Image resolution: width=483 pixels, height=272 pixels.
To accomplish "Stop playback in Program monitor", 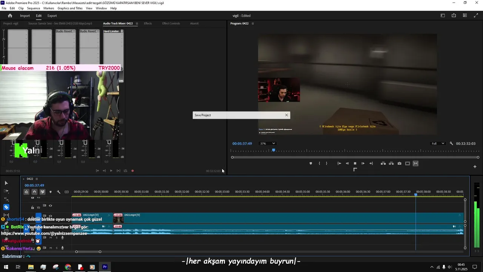I will (355, 164).
